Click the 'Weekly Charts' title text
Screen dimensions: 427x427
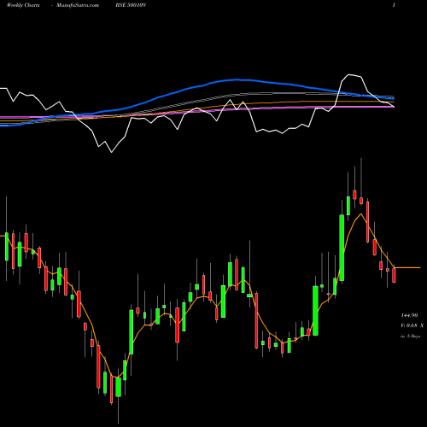coord(23,5)
